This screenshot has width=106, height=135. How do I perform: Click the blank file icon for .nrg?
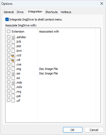coord(13,92)
